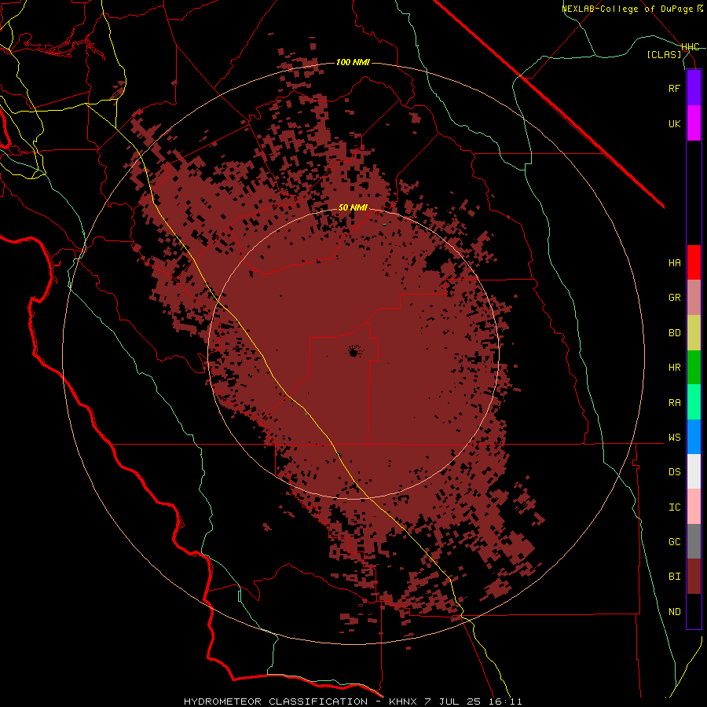The image size is (707, 707).
Task: Click the UK magenta legend swatch
Action: [x=694, y=123]
